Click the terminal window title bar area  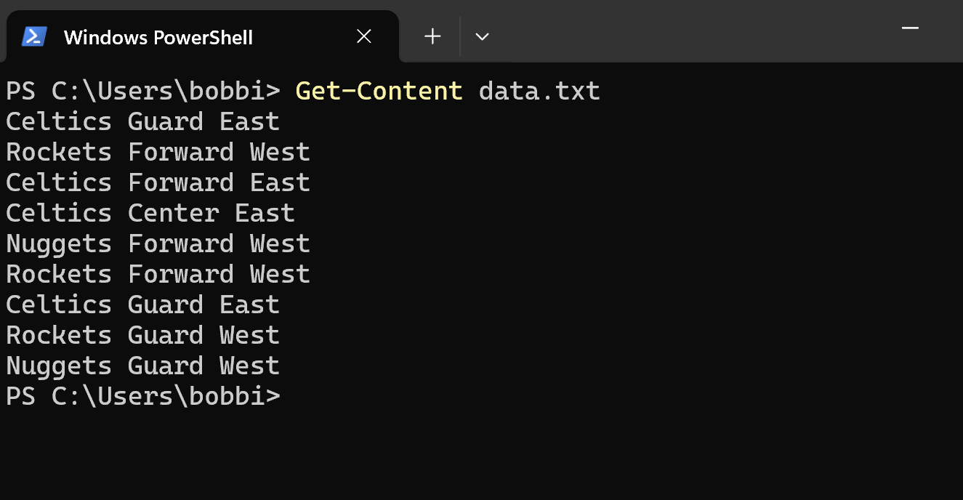coord(654,29)
